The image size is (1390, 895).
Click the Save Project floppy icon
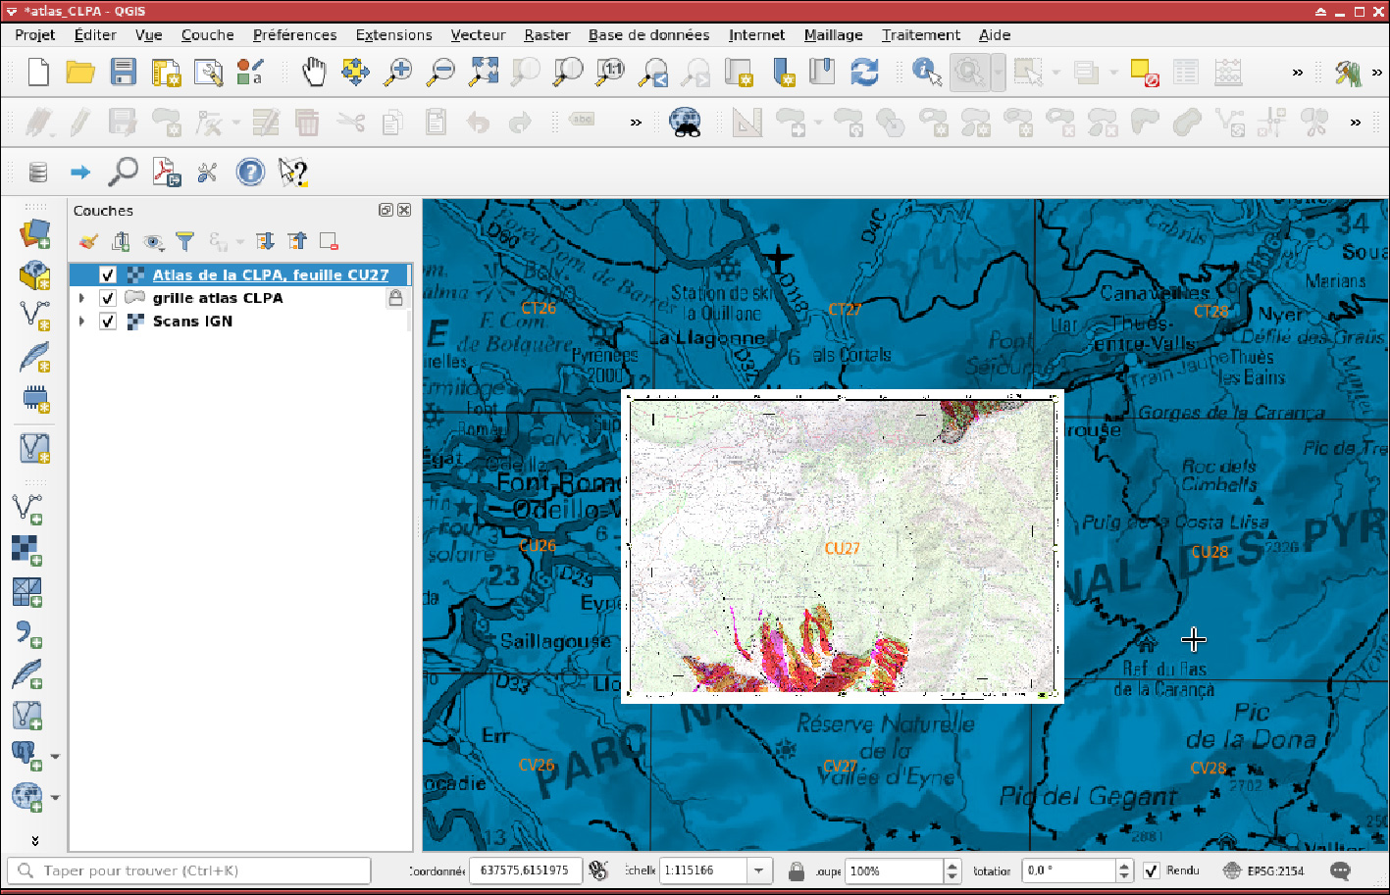tap(123, 72)
